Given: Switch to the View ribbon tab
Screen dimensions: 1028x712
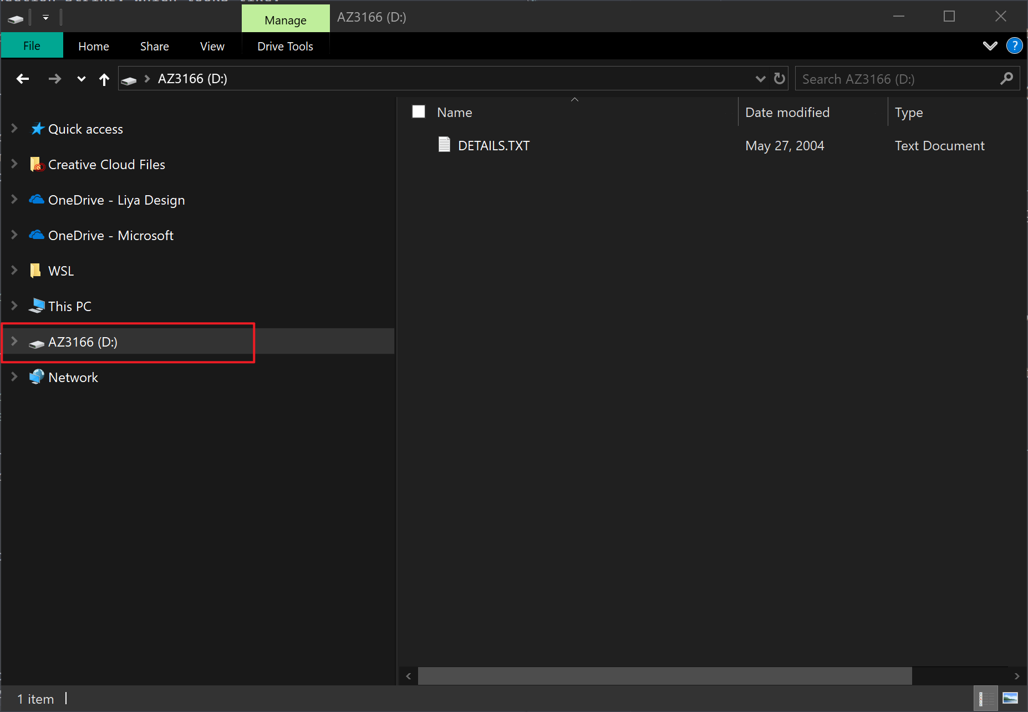Looking at the screenshot, I should pyautogui.click(x=212, y=46).
